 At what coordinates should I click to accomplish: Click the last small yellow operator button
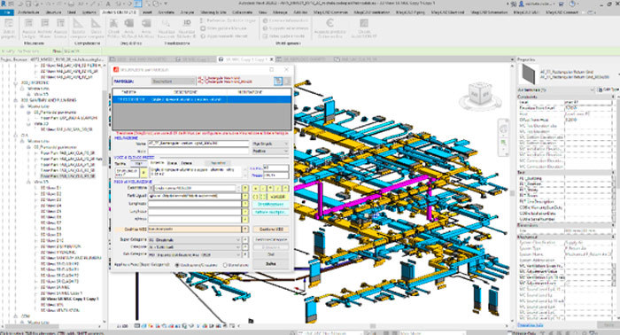[285, 188]
